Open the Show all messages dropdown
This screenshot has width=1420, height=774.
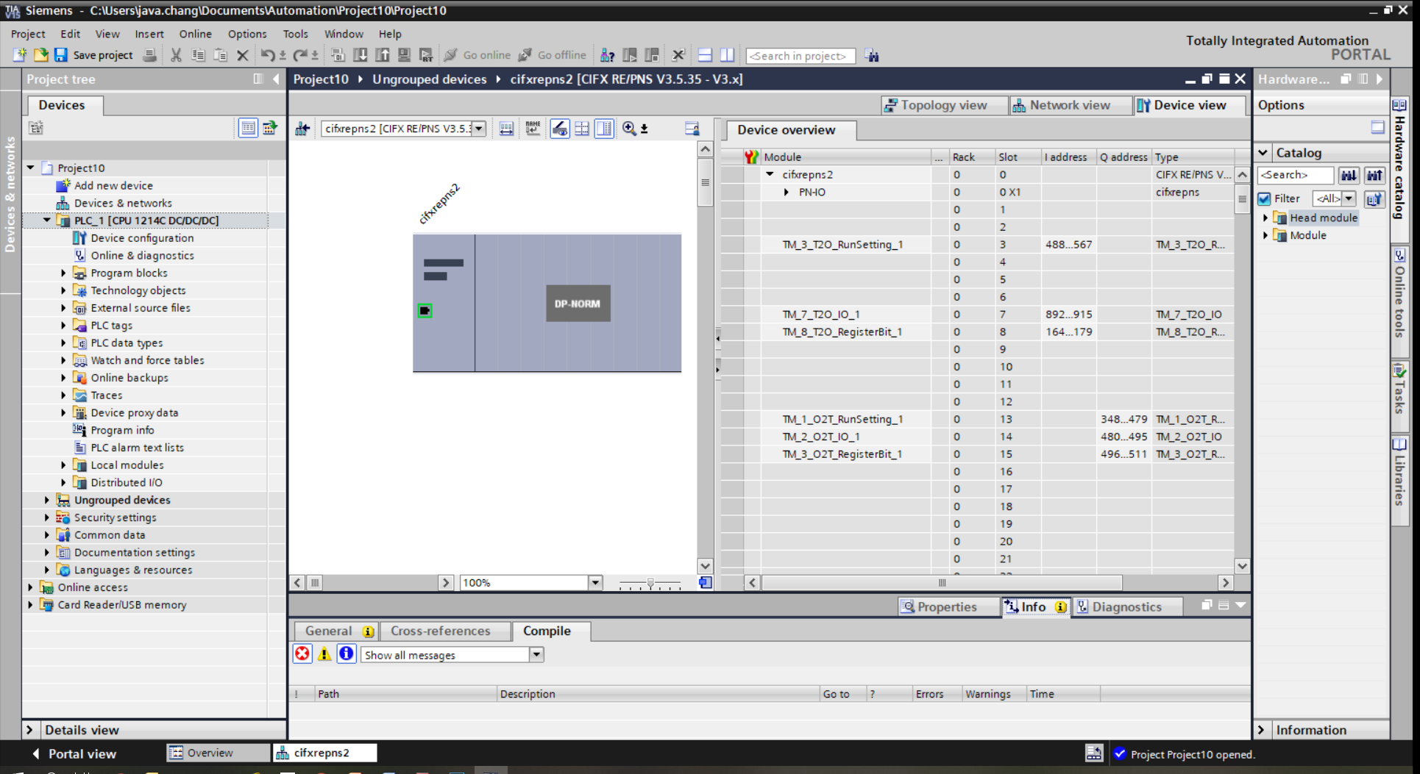pos(536,655)
